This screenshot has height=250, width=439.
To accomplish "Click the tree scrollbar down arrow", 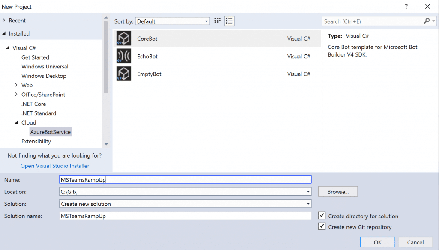I will point(106,144).
